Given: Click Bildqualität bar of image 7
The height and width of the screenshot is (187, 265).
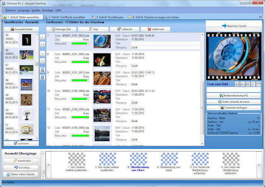Looking at the screenshot, I should (x=80, y=43).
